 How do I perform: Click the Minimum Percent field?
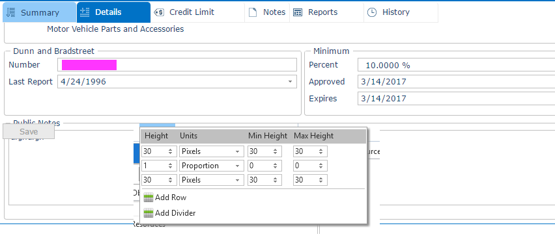[456, 66]
